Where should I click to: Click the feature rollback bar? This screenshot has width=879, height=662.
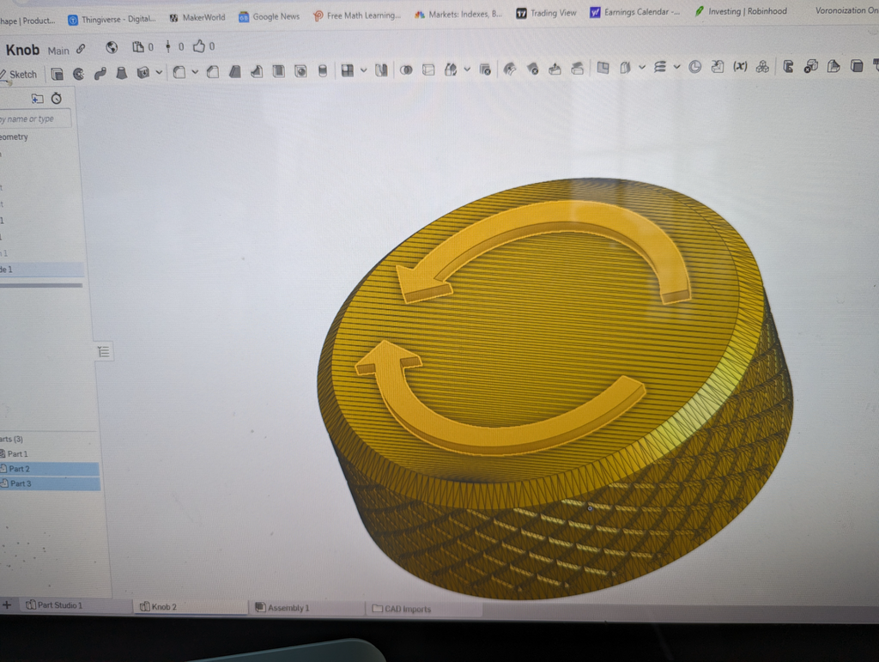point(41,285)
